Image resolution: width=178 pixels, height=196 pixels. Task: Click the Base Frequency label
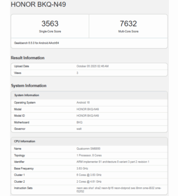pos(24,169)
